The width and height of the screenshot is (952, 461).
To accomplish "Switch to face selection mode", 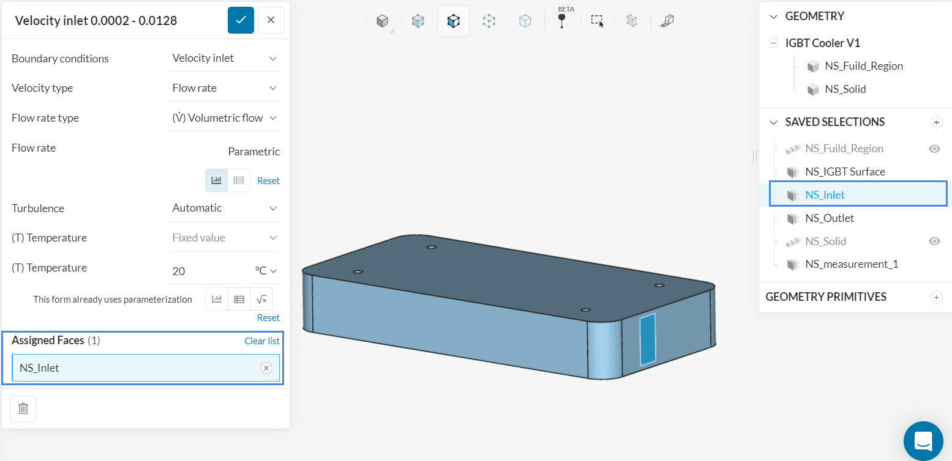I will click(453, 21).
